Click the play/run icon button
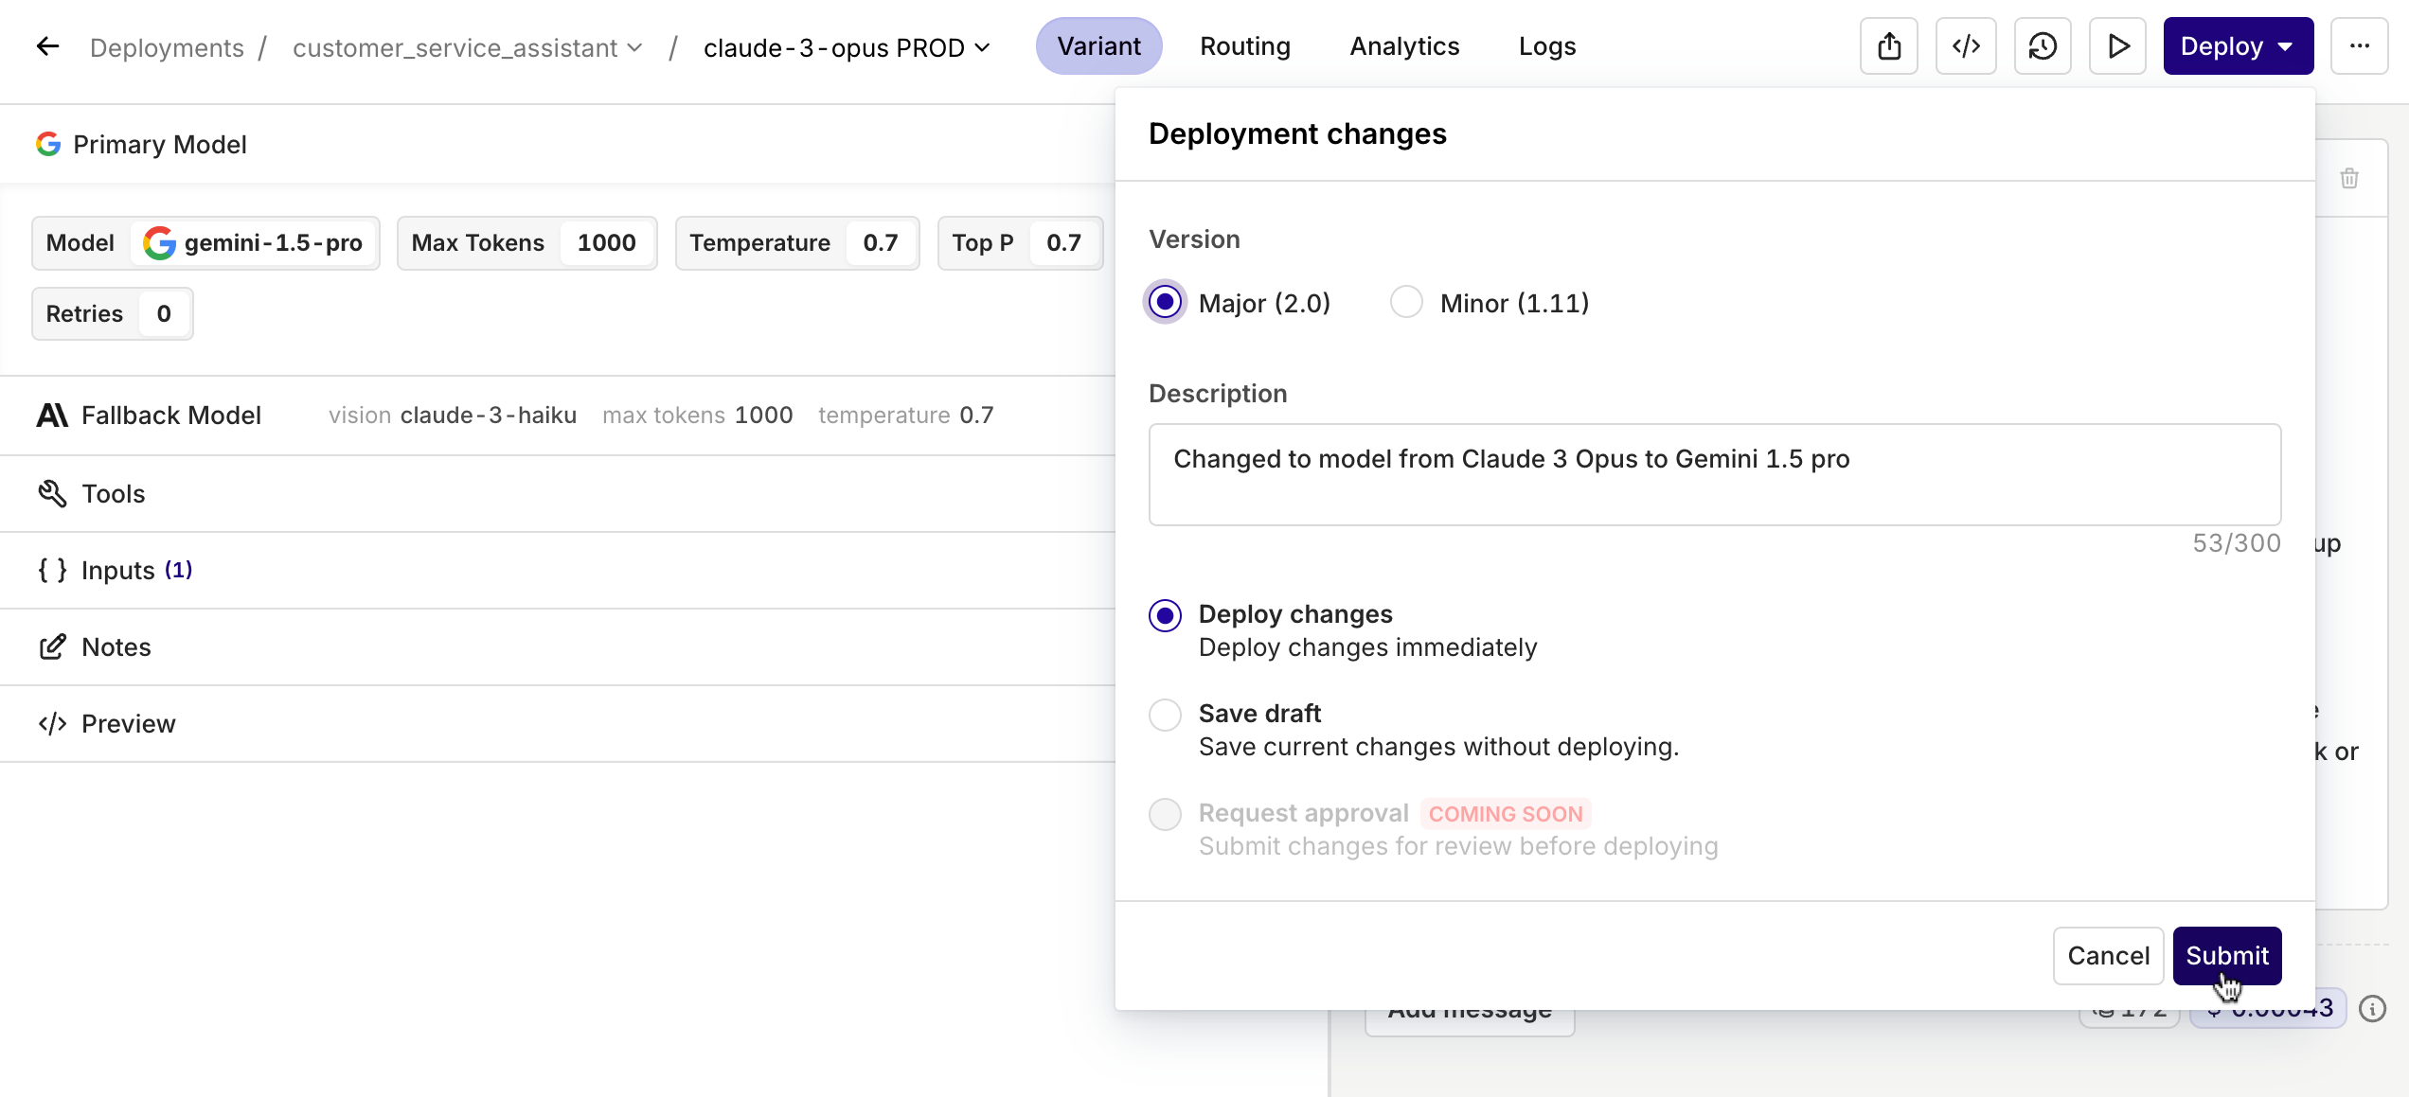The height and width of the screenshot is (1097, 2409). (2117, 46)
